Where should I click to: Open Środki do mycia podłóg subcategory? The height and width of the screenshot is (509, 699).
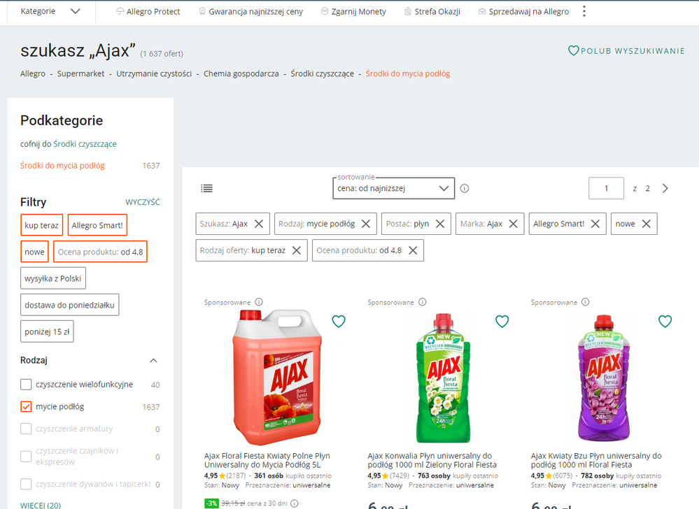click(x=62, y=166)
